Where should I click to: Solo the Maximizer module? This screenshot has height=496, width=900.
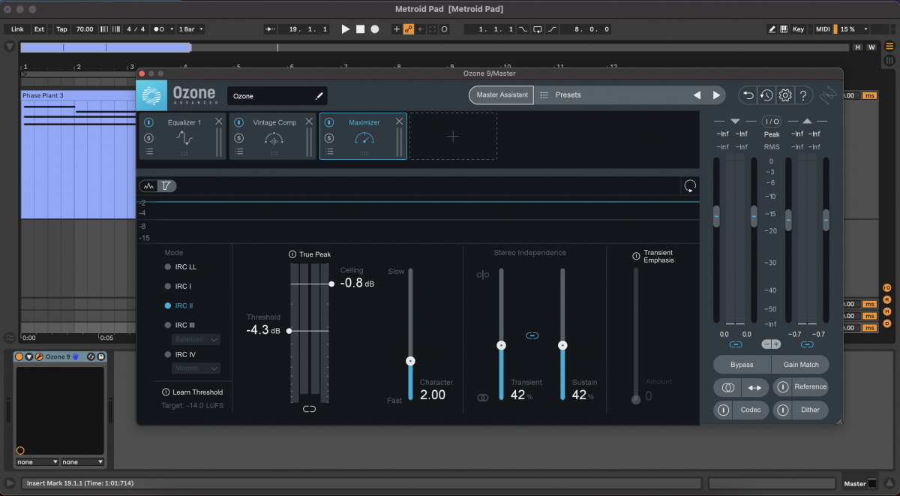point(328,137)
